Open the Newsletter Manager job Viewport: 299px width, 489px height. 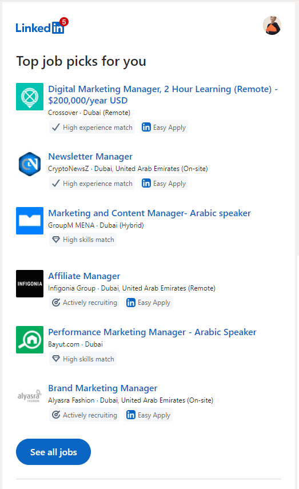click(90, 157)
